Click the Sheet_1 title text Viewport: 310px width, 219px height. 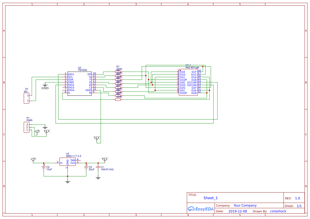(210, 198)
